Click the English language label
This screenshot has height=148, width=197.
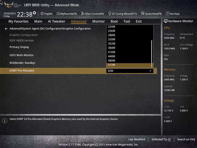[x=48, y=14]
